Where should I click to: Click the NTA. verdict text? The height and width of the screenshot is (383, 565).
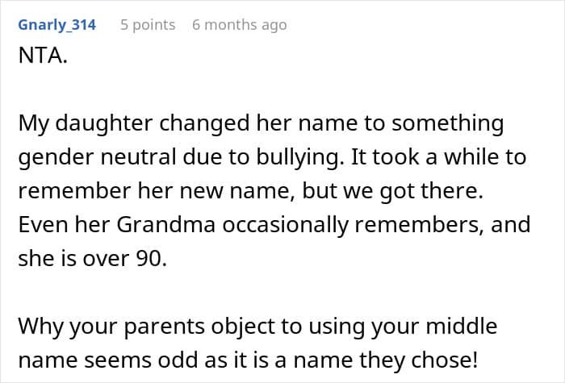click(43, 56)
